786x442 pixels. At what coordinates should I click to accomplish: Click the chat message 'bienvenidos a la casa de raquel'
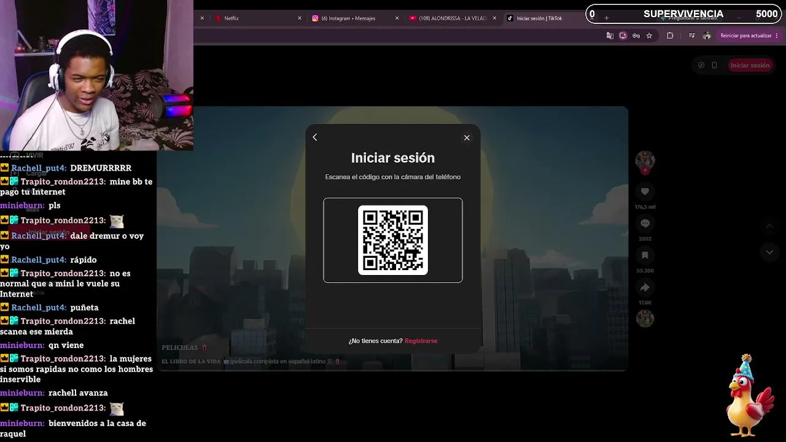tap(73, 428)
